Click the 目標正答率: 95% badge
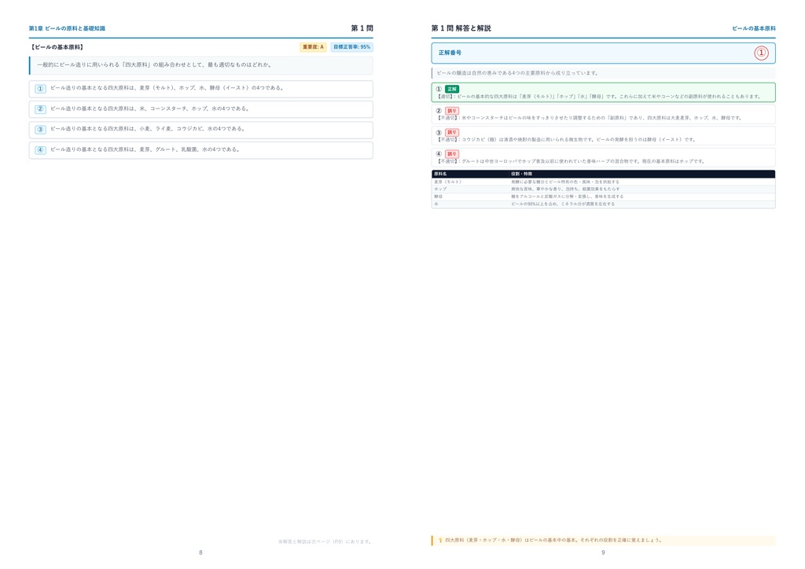The image size is (805, 569). coord(351,47)
